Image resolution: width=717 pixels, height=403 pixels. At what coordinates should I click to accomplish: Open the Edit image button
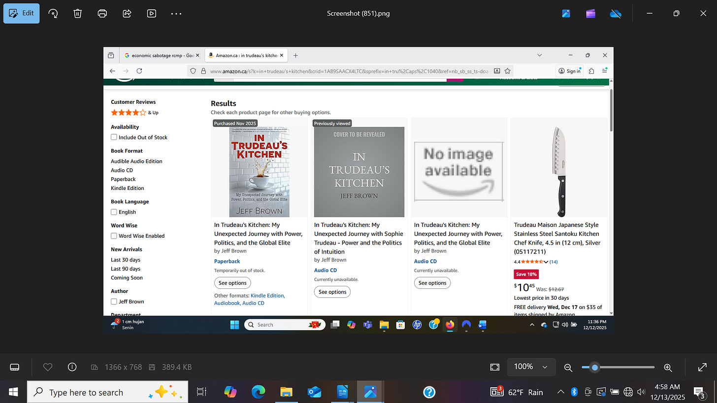coord(22,13)
